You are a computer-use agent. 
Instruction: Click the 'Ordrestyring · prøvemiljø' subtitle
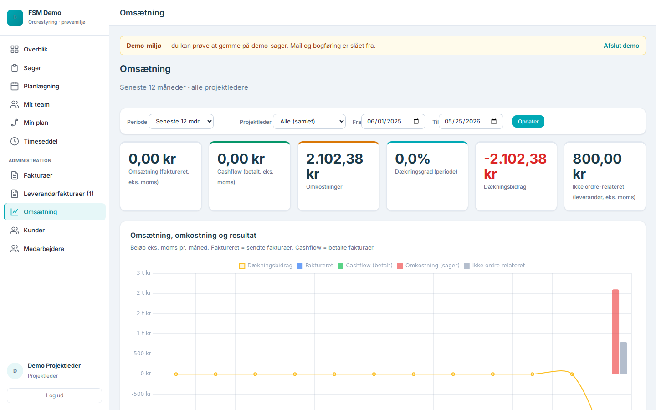pyautogui.click(x=57, y=22)
